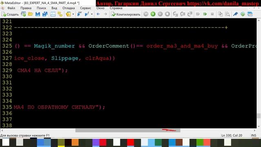Click 'order_ma3_and_ma4_buy' in the code
This screenshot has height=147, width=261.
(x=182, y=46)
